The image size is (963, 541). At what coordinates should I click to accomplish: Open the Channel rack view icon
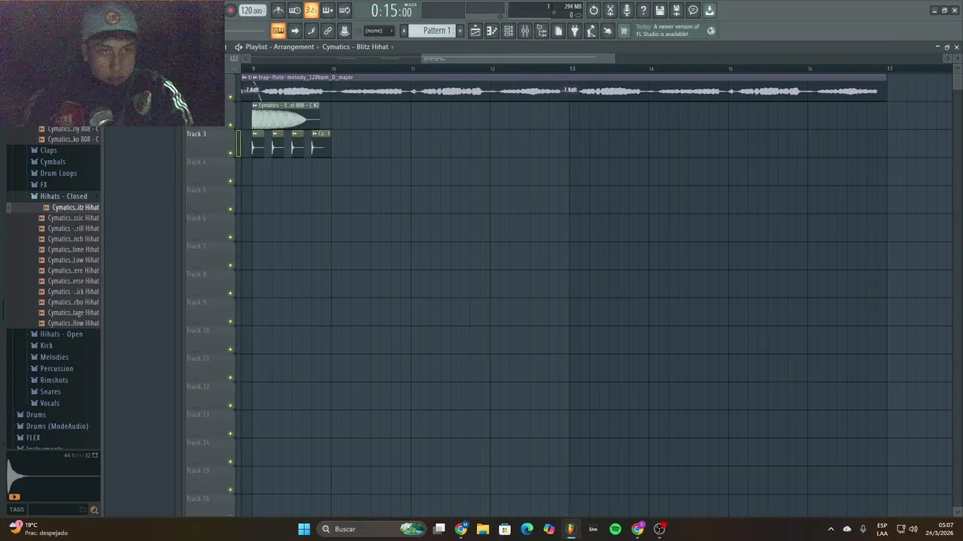pos(509,31)
